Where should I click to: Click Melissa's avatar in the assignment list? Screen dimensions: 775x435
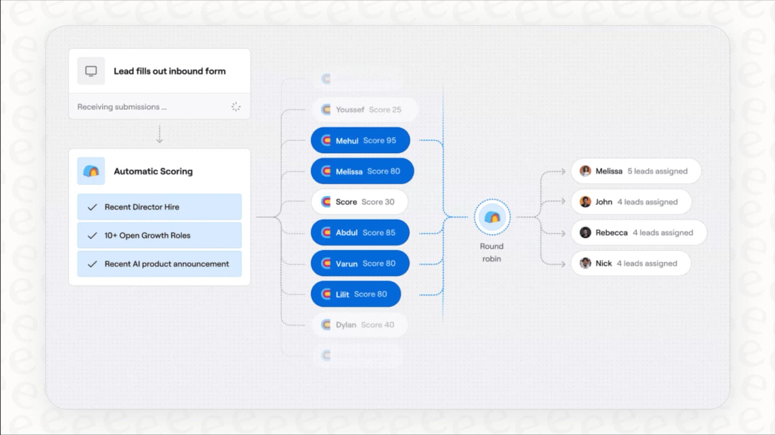pyautogui.click(x=585, y=171)
